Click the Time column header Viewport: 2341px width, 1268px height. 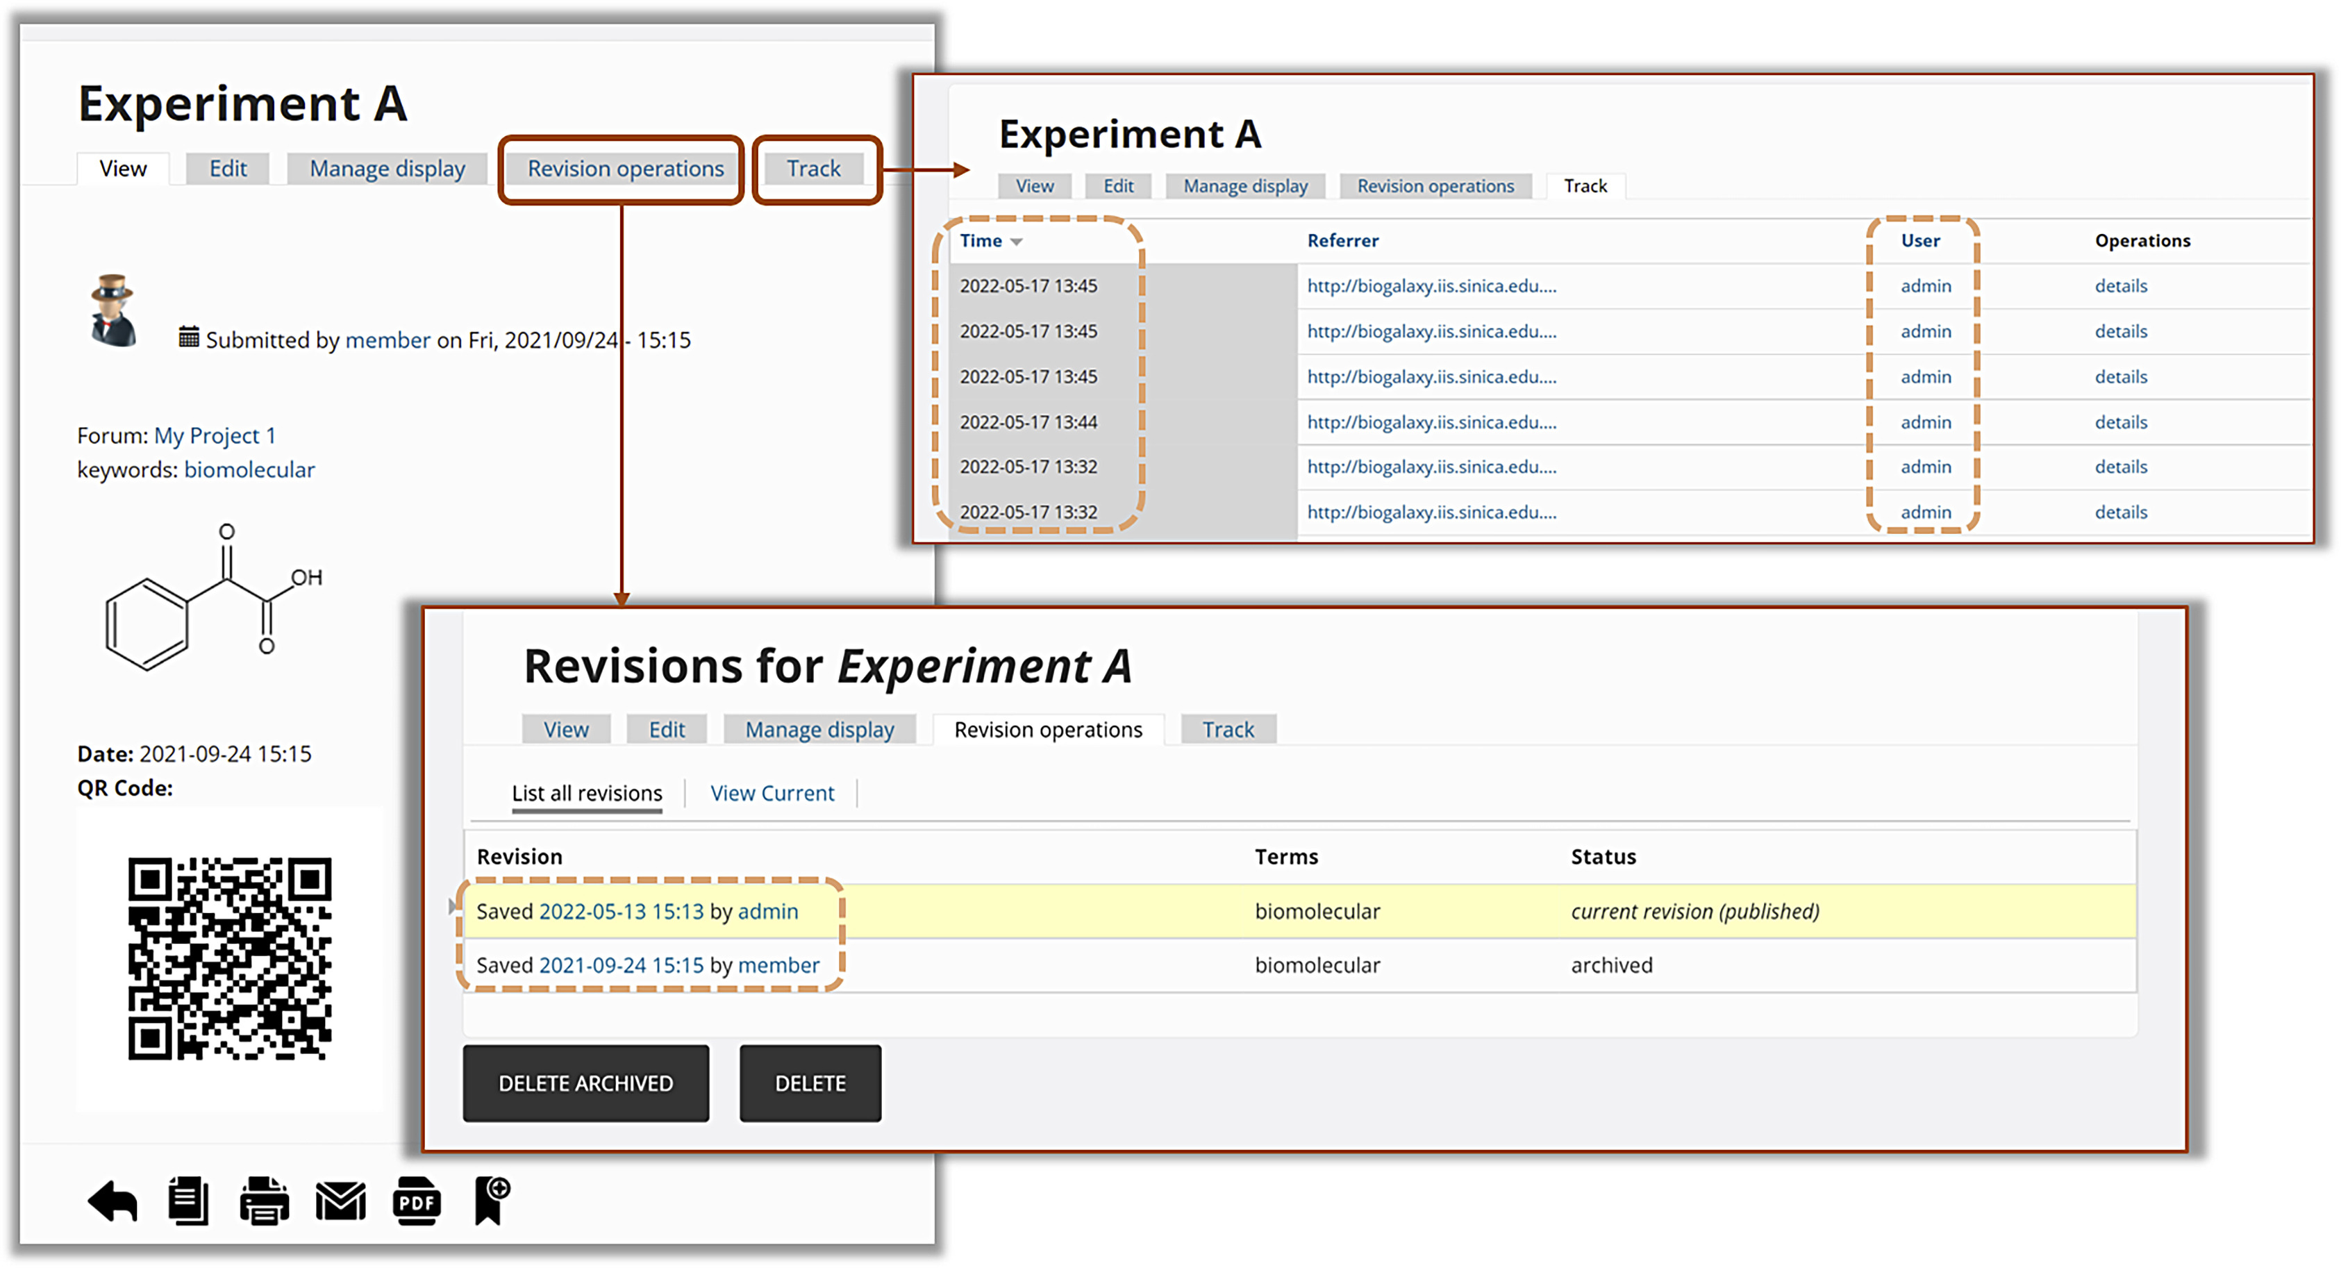click(981, 241)
